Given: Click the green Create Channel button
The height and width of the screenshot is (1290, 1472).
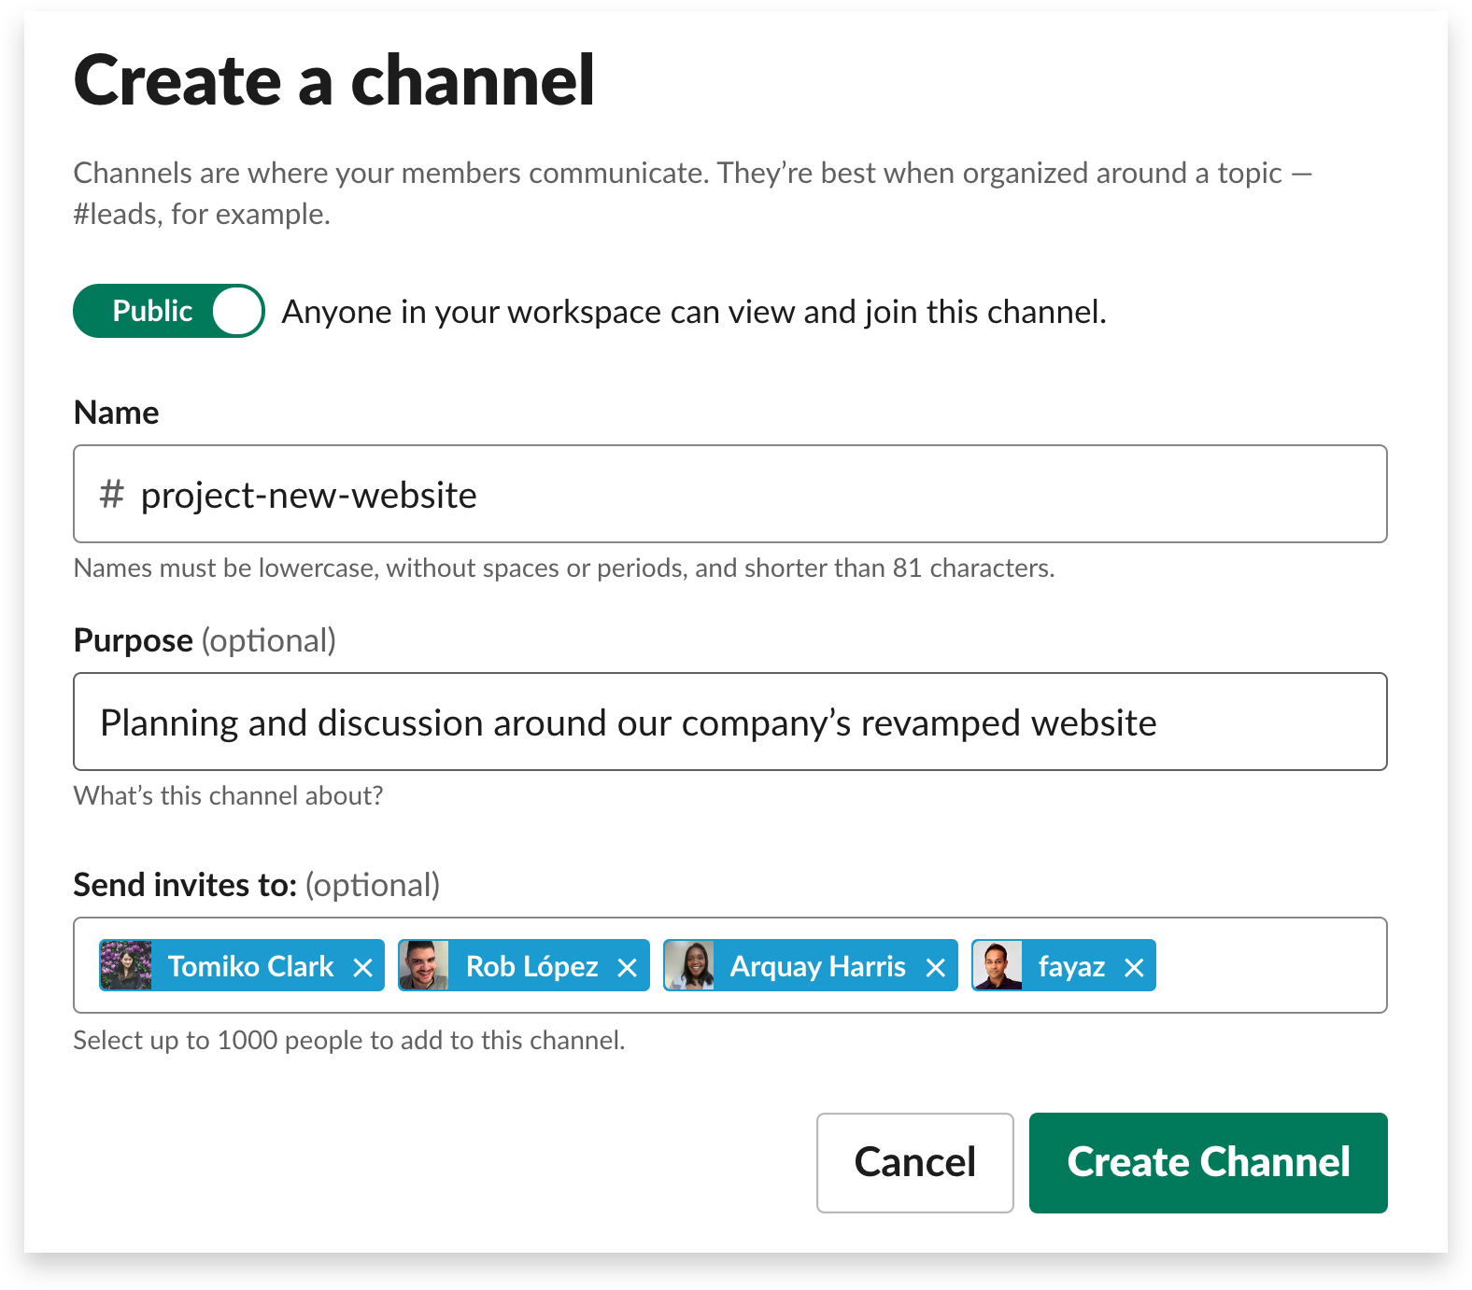Looking at the screenshot, I should [x=1208, y=1162].
